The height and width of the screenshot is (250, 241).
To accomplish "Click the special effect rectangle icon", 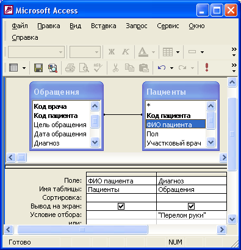I will pos(192,52).
